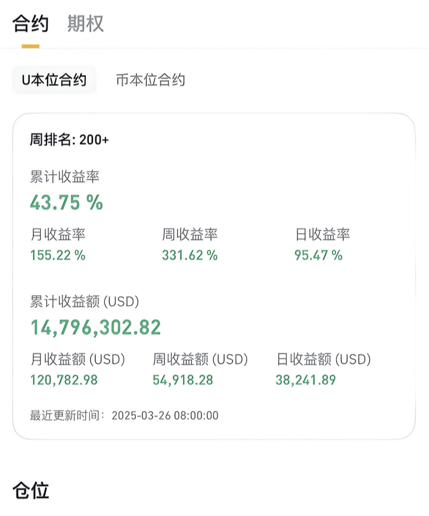The width and height of the screenshot is (429, 516).
Task: Select the 54,918.28 weekly profit value
Action: coord(183,380)
